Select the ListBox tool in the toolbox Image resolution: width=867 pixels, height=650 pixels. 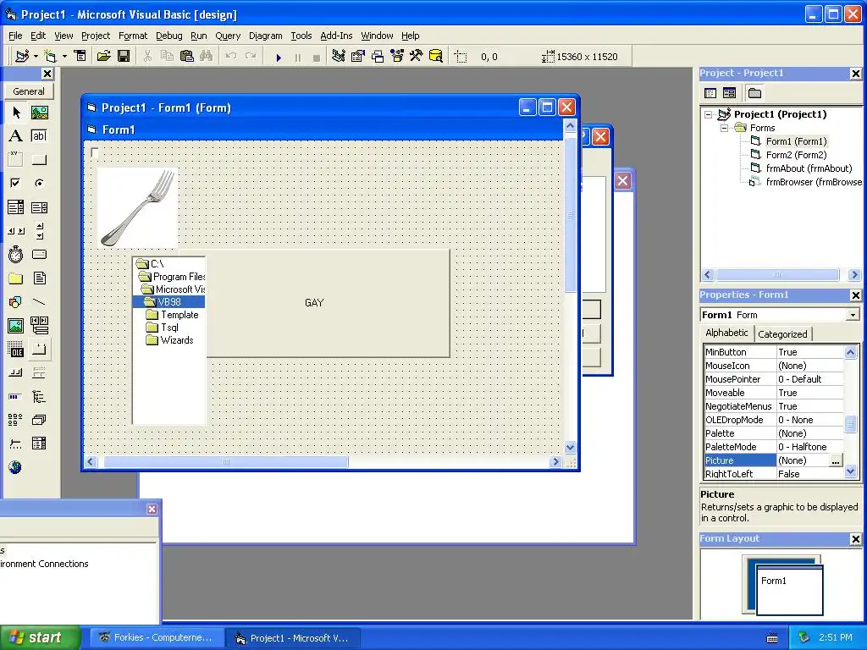pyautogui.click(x=39, y=207)
